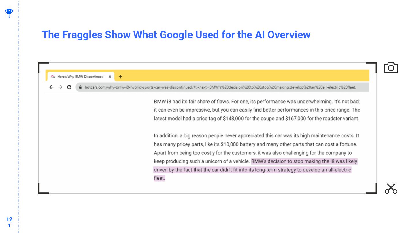Click the hotcars favicon on the tab
Screen dimensions: 415x233
pyautogui.click(x=53, y=77)
